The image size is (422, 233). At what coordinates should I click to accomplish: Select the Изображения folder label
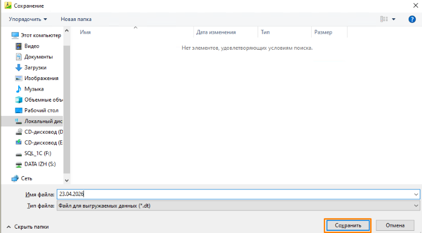coord(41,78)
